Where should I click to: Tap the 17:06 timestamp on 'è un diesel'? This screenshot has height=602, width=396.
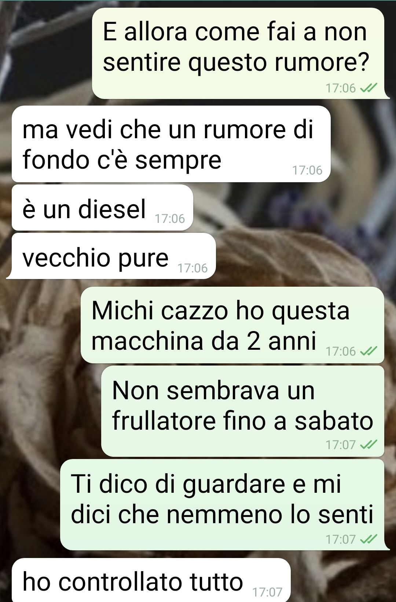tap(170, 219)
